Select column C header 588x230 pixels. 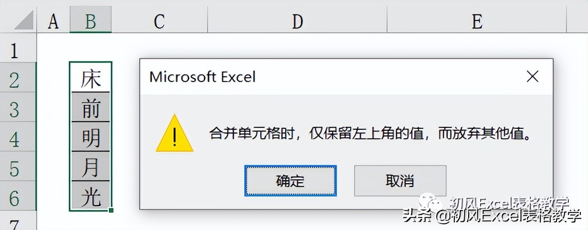[159, 21]
